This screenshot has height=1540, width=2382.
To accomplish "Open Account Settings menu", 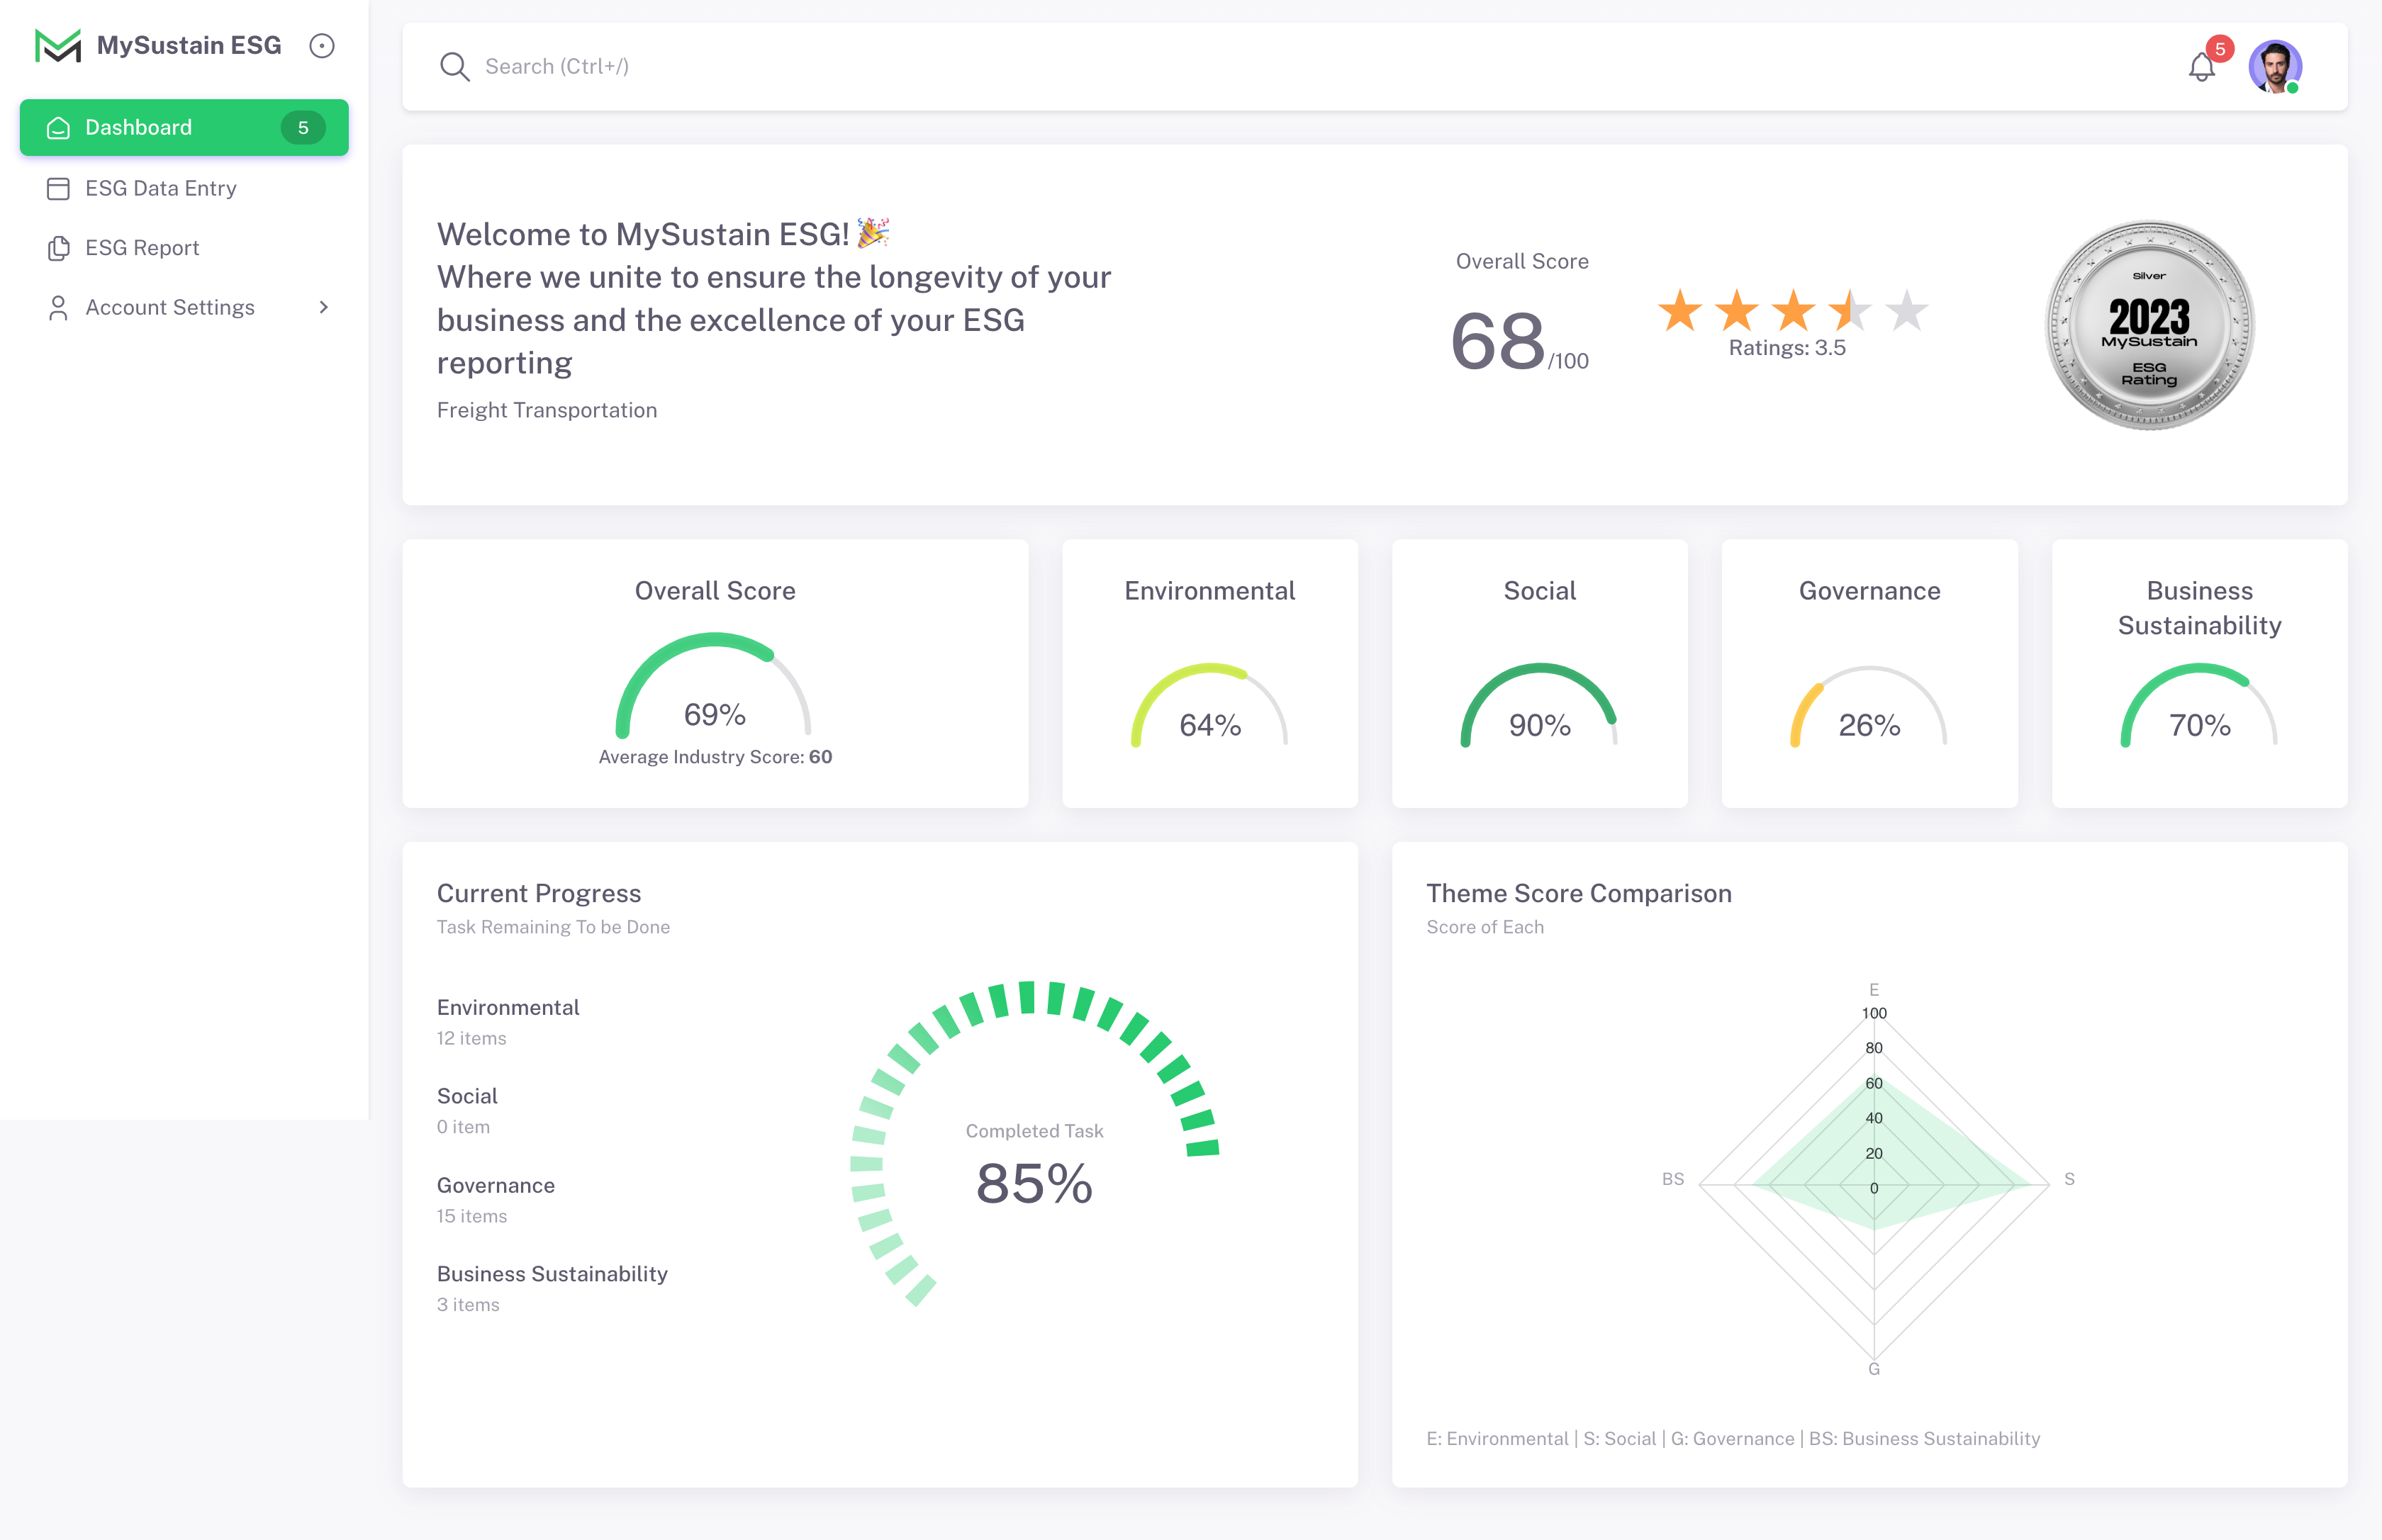I will click(x=184, y=307).
